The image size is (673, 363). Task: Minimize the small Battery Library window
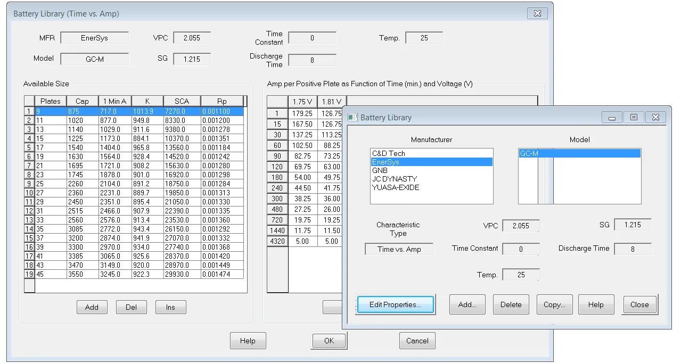coord(612,117)
